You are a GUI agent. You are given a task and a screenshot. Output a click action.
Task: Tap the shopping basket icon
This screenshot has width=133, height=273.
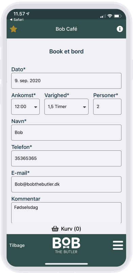point(55,229)
